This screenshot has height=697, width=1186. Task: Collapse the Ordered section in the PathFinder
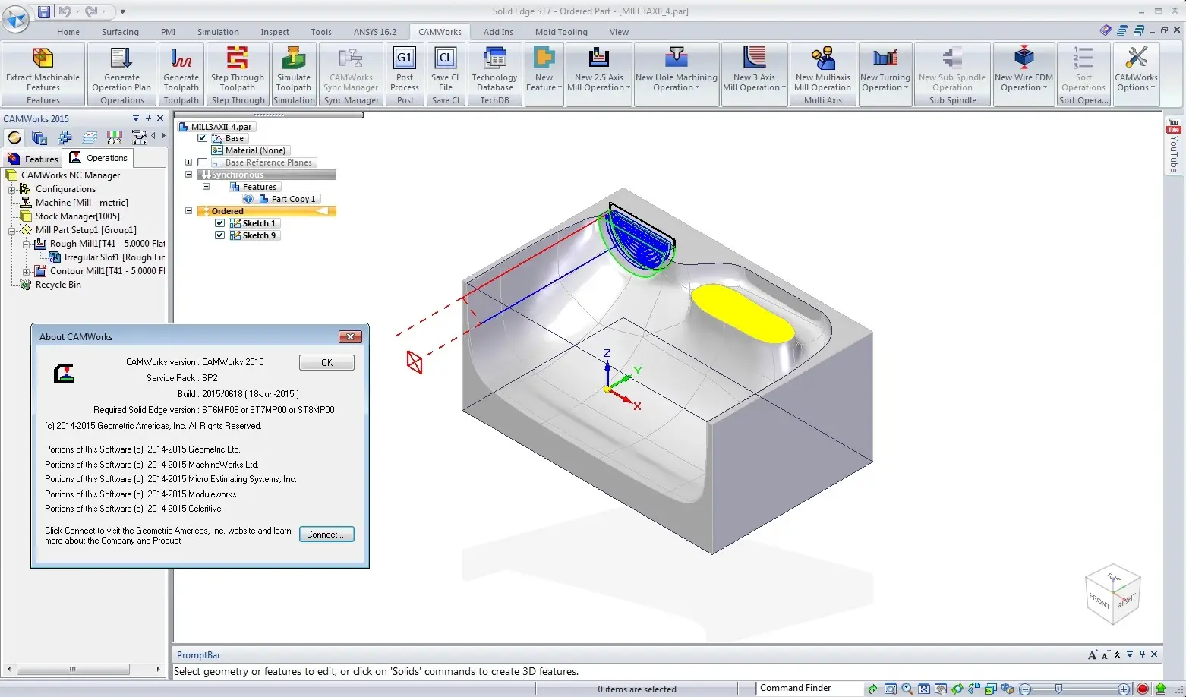point(188,211)
